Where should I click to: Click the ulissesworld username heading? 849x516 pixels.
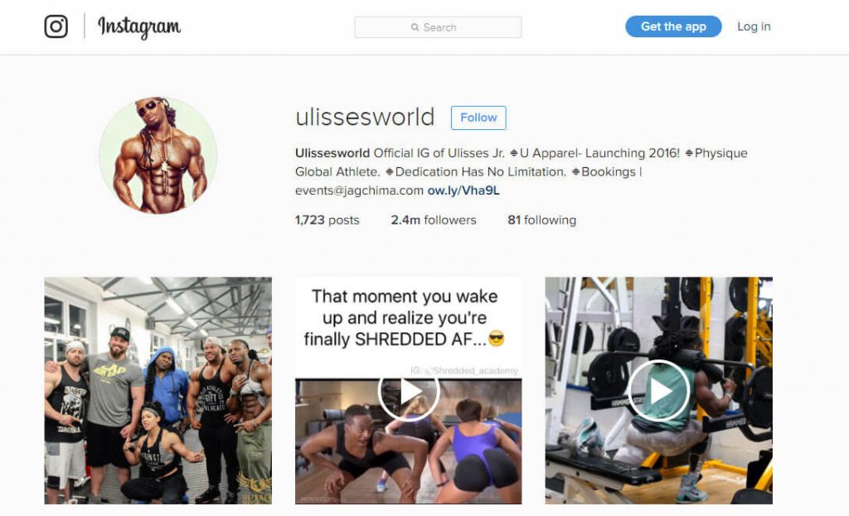(x=365, y=118)
